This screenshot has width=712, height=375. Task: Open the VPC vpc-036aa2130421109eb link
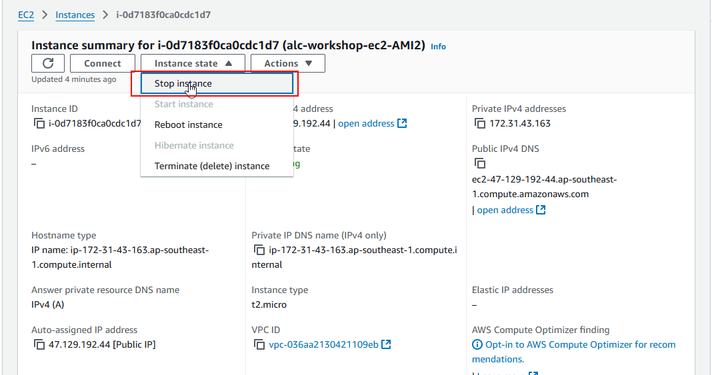323,345
